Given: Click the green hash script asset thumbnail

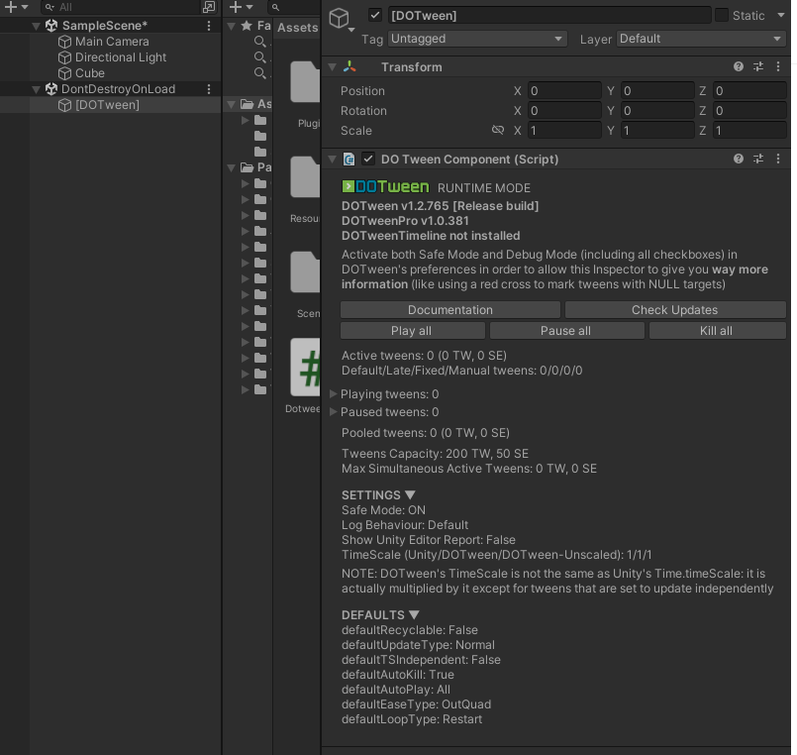Looking at the screenshot, I should pyautogui.click(x=306, y=368).
